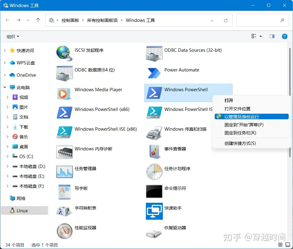This screenshot has width=293, height=249.
Task: Open view options dropdown arrow
Action: coord(261,36)
